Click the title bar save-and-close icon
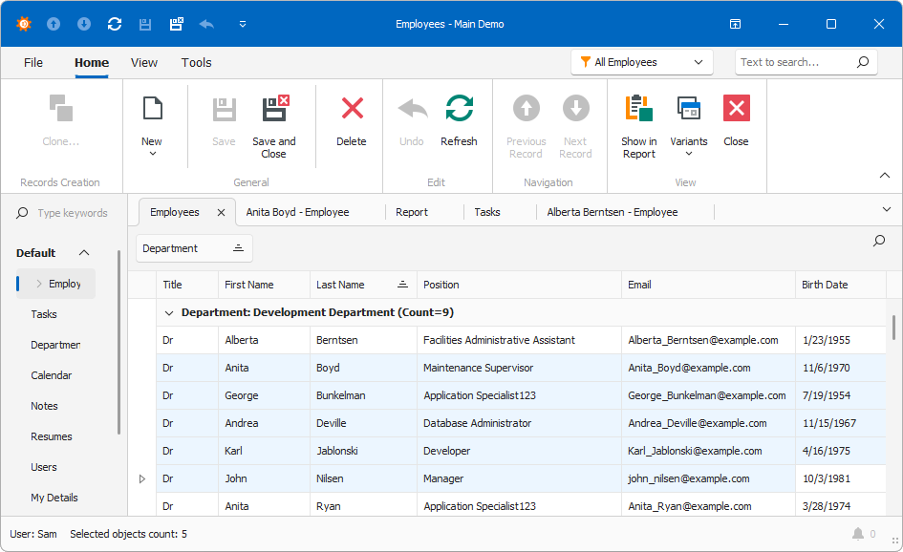This screenshot has height=552, width=903. [x=176, y=24]
